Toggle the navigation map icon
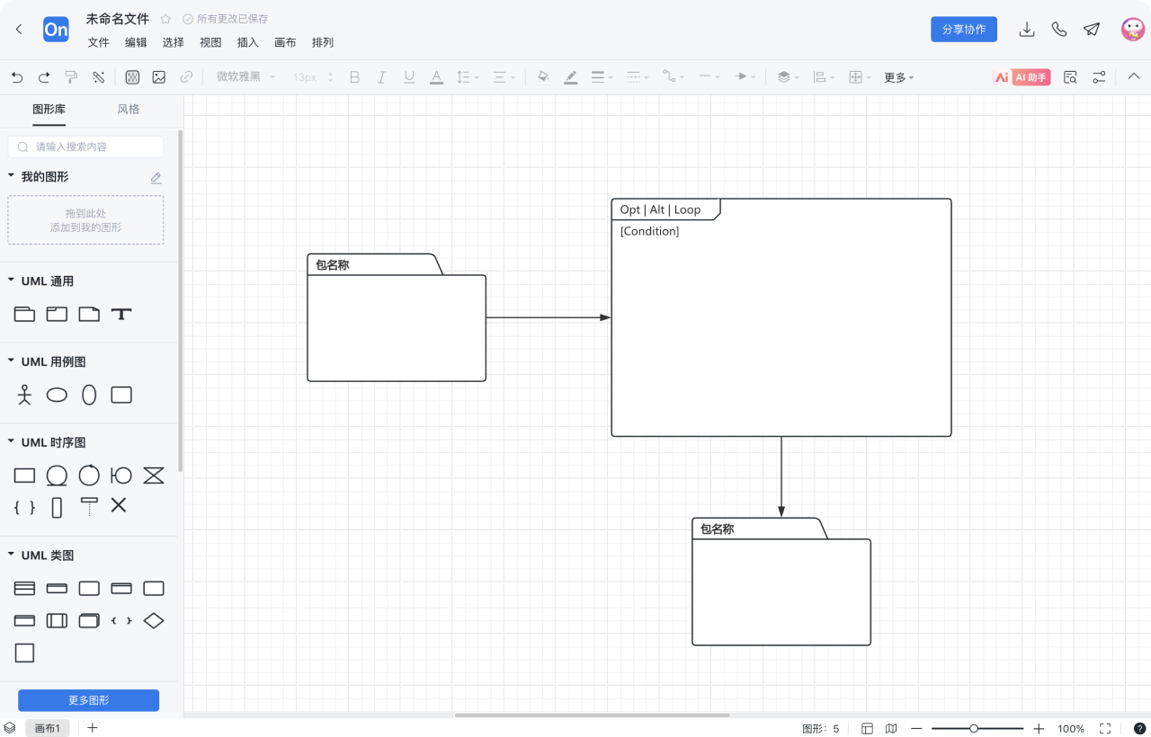Viewport: 1151px width, 737px height. click(x=891, y=728)
